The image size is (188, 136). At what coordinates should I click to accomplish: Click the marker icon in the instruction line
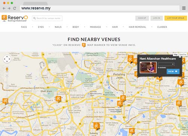pyautogui.click(x=84, y=45)
